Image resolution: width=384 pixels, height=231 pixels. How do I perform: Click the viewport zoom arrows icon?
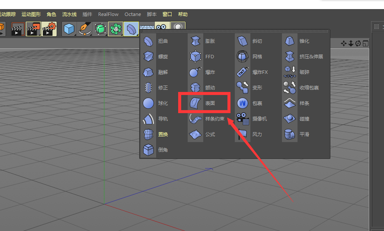pyautogui.click(x=351, y=44)
